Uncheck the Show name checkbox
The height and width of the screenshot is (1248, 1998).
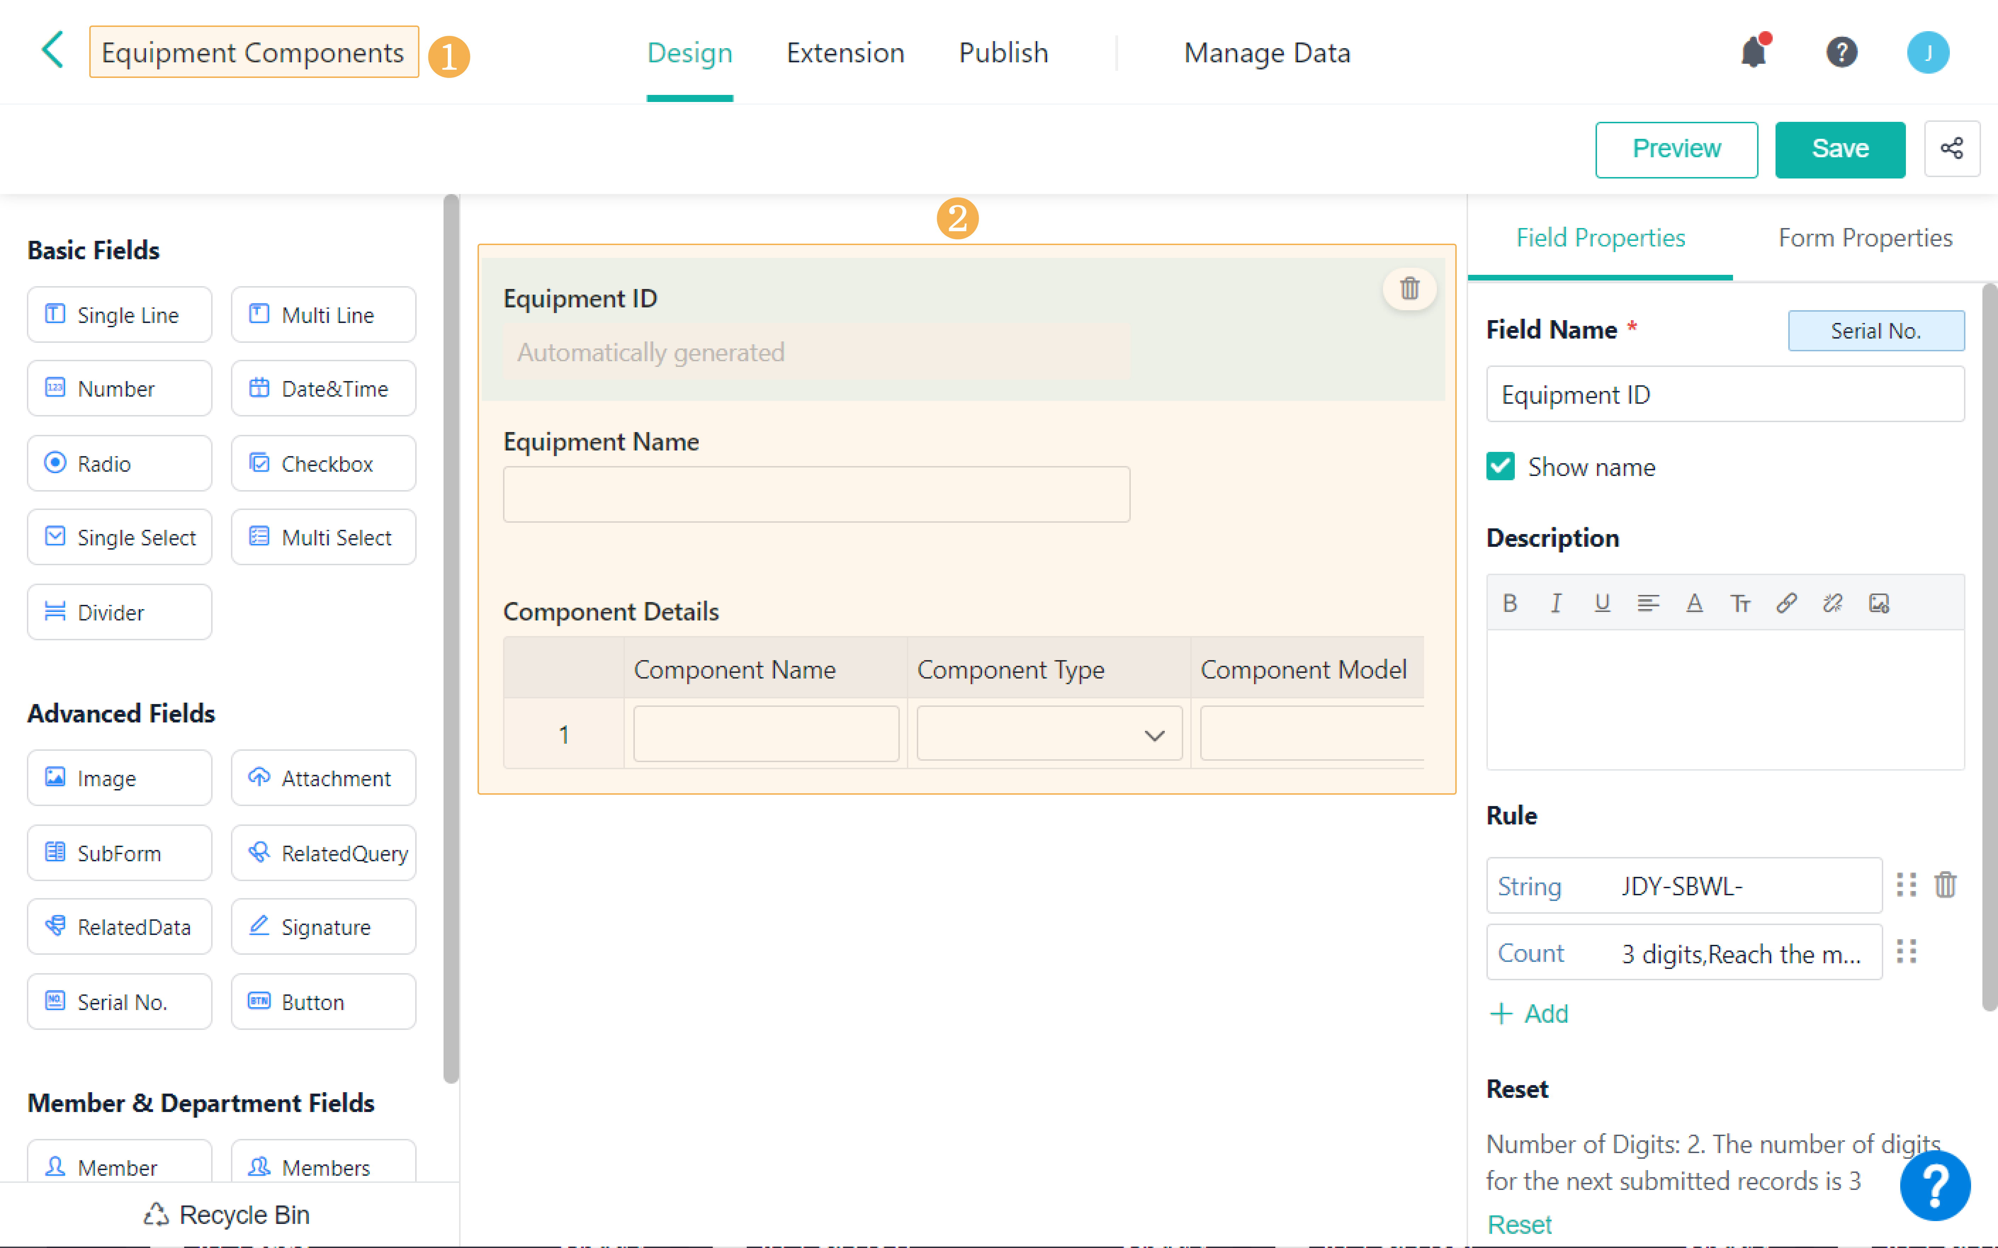[1501, 467]
